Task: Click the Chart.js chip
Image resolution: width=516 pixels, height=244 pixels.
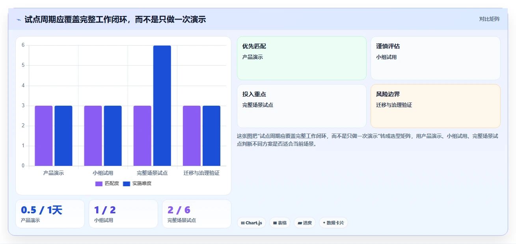Action: 251,223
